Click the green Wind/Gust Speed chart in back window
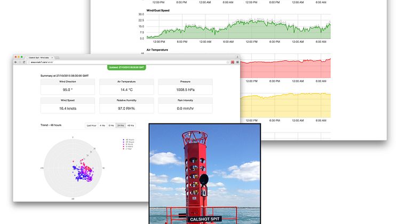The width and height of the screenshot is (398, 224). point(238,26)
